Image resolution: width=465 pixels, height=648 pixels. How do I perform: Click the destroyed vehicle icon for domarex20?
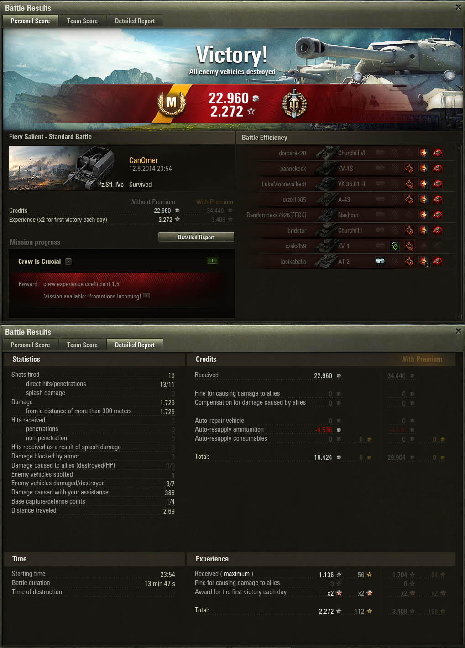[x=438, y=153]
